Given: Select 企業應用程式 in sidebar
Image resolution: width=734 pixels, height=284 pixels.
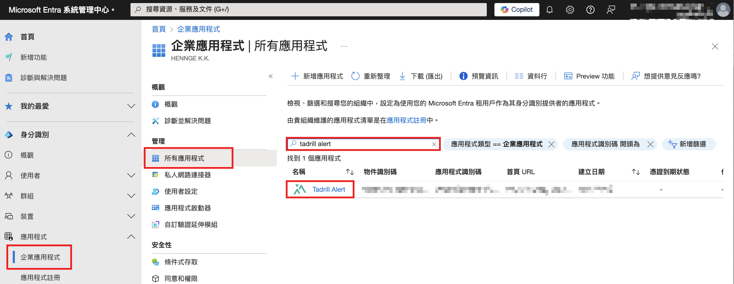Looking at the screenshot, I should pos(40,257).
